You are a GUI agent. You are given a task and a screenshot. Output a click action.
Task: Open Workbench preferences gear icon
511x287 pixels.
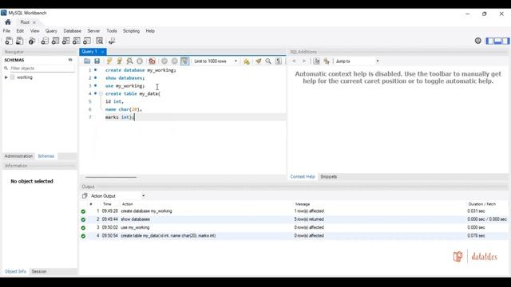(x=477, y=41)
